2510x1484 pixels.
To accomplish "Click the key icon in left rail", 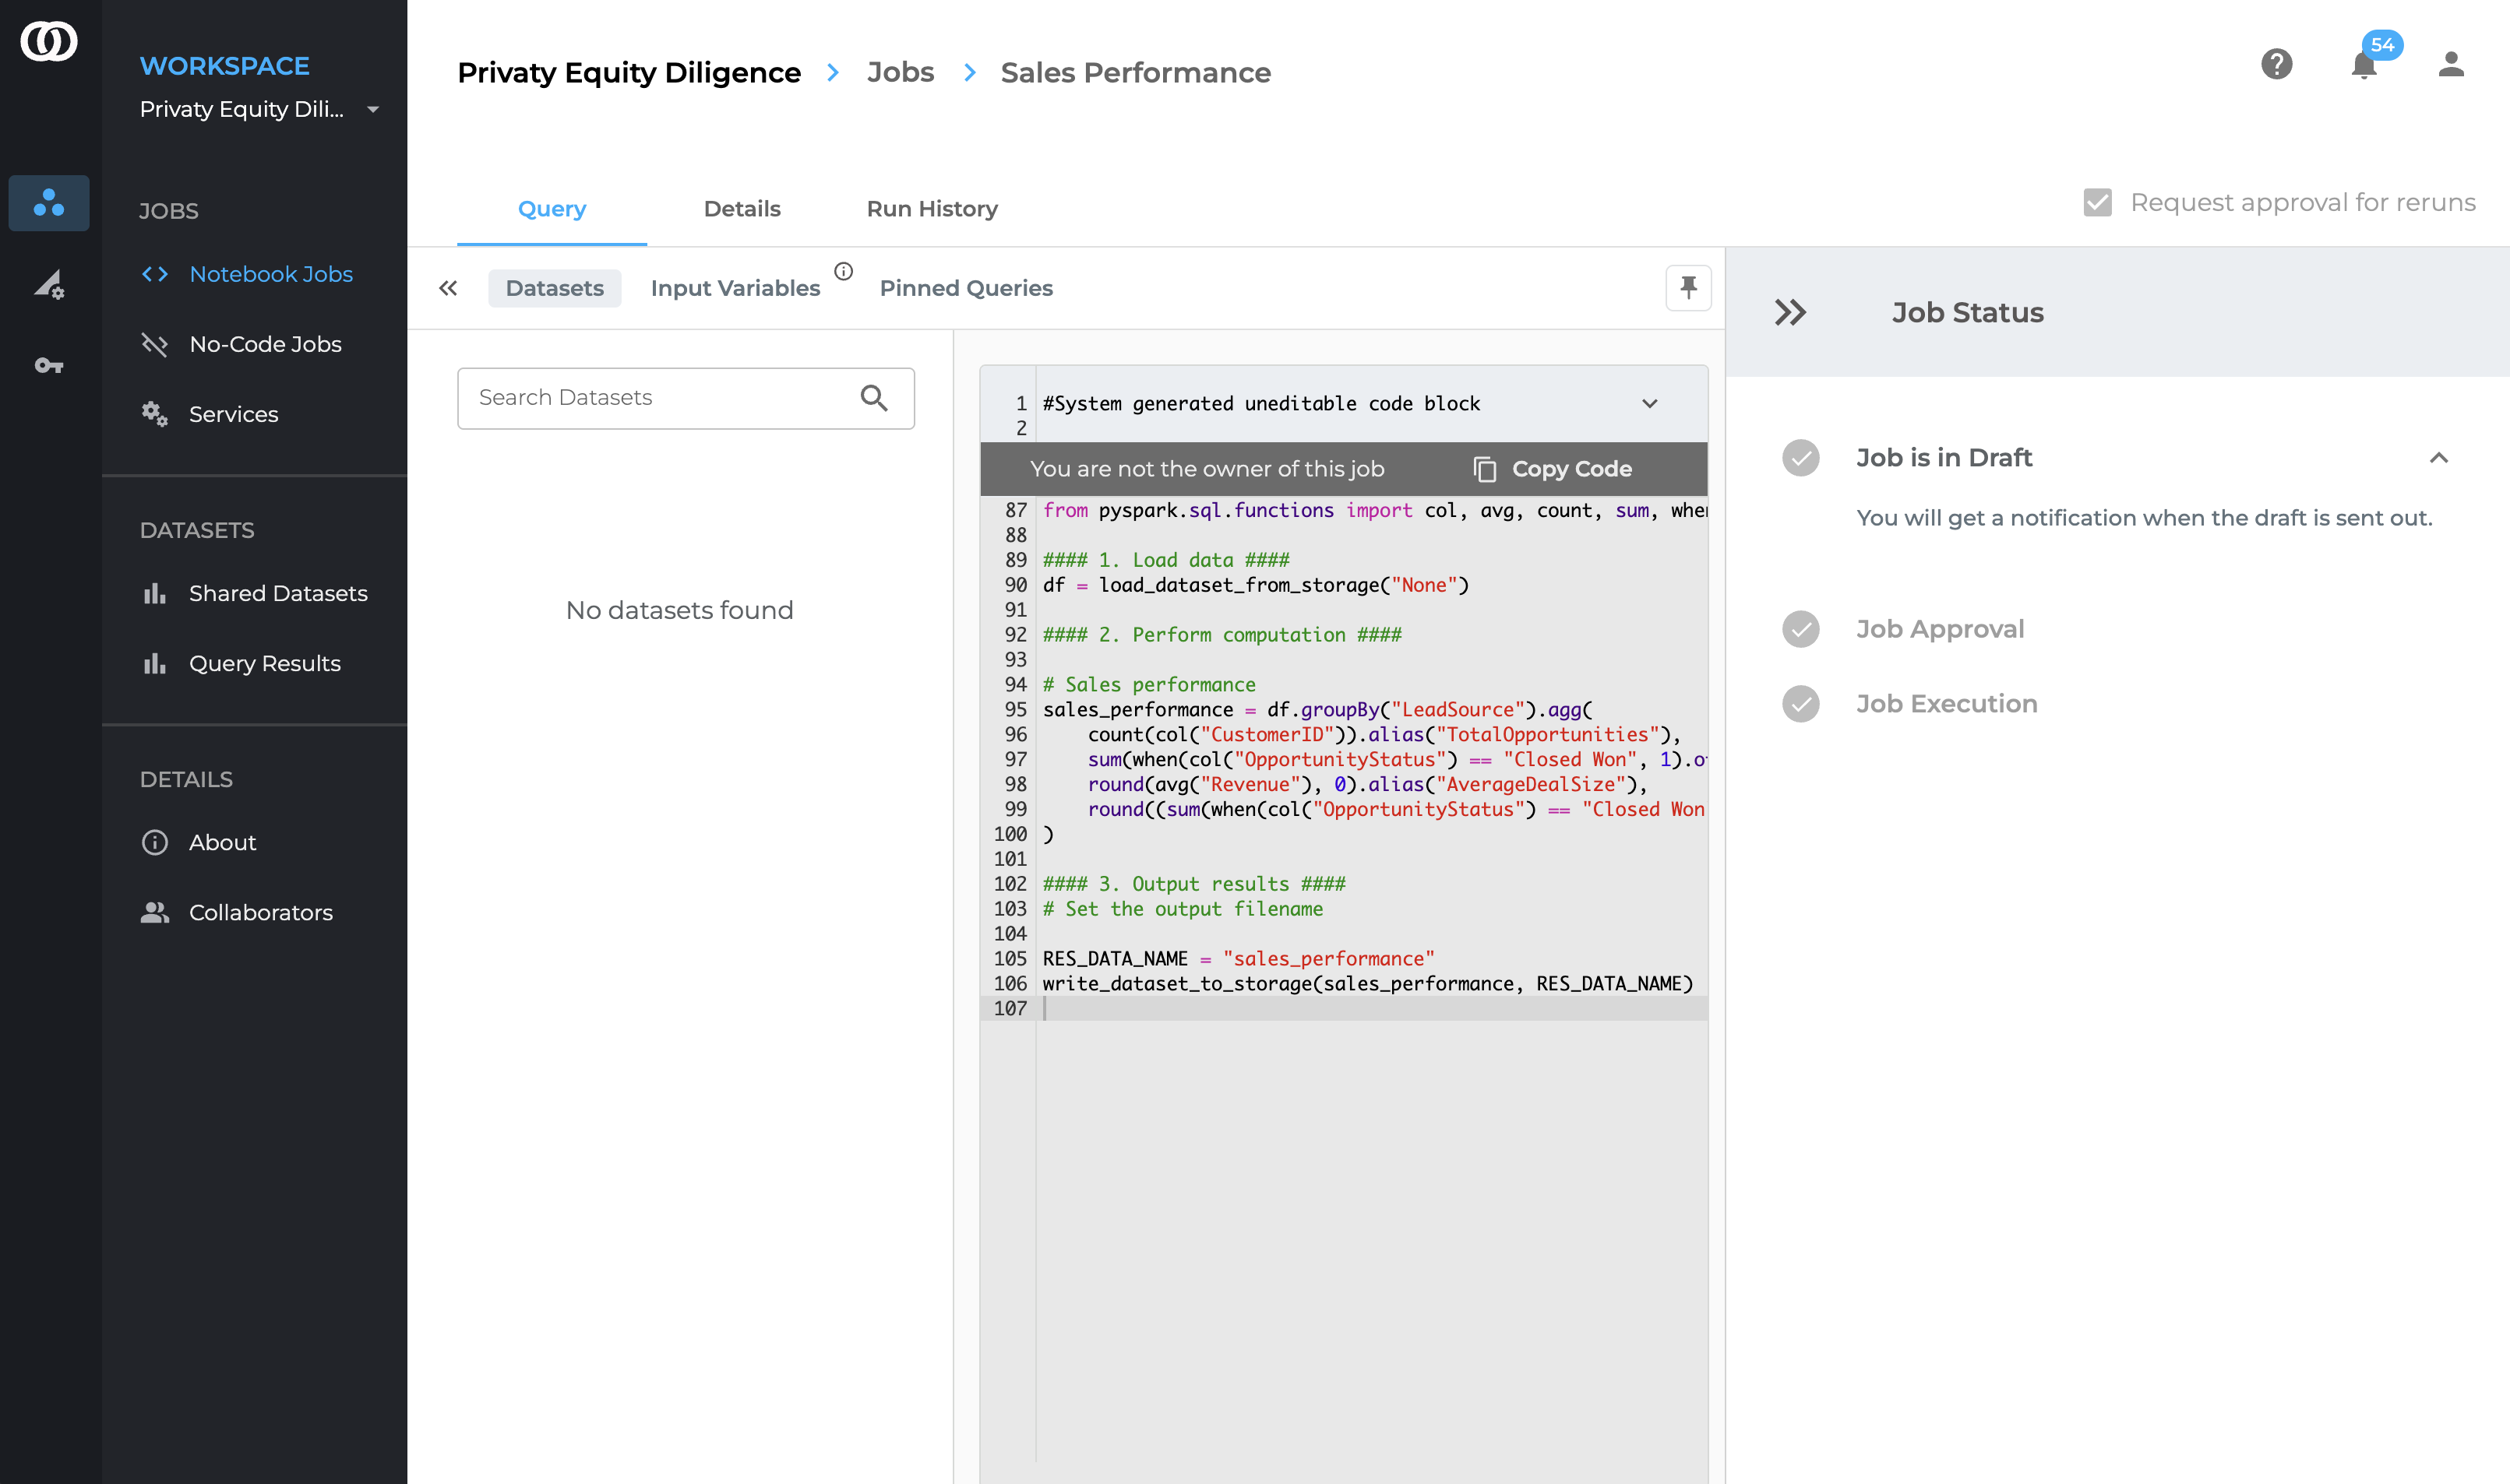I will (x=48, y=366).
